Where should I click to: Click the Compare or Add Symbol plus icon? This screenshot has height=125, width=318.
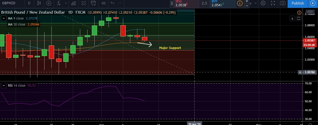tap(49, 3)
